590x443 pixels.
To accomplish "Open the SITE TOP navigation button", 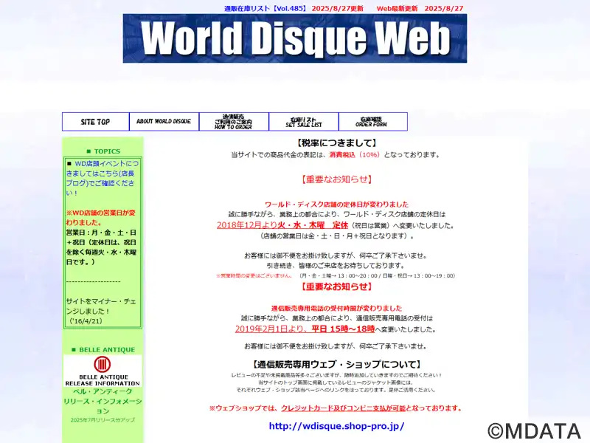I will click(x=96, y=122).
